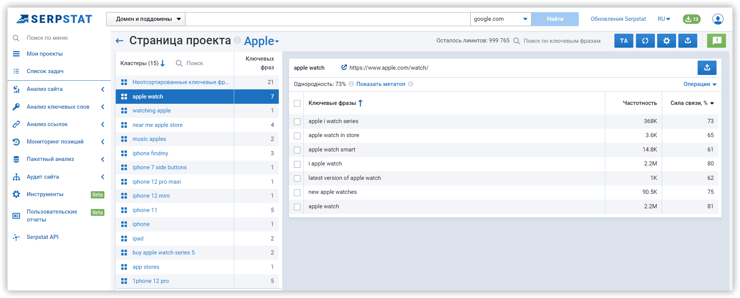Image resolution: width=740 pixels, height=298 pixels.
Task: Open the external link icon before apple.com URL
Action: coord(344,67)
